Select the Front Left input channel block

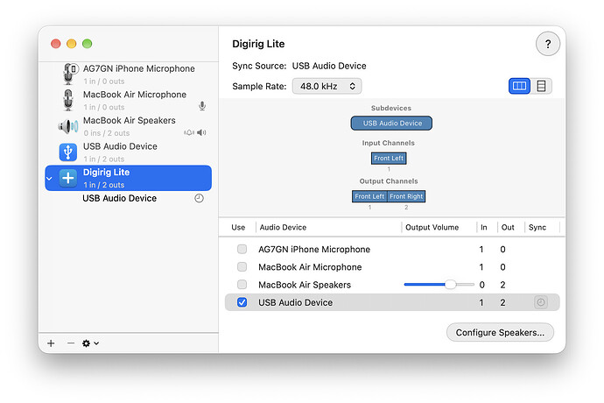[389, 158]
